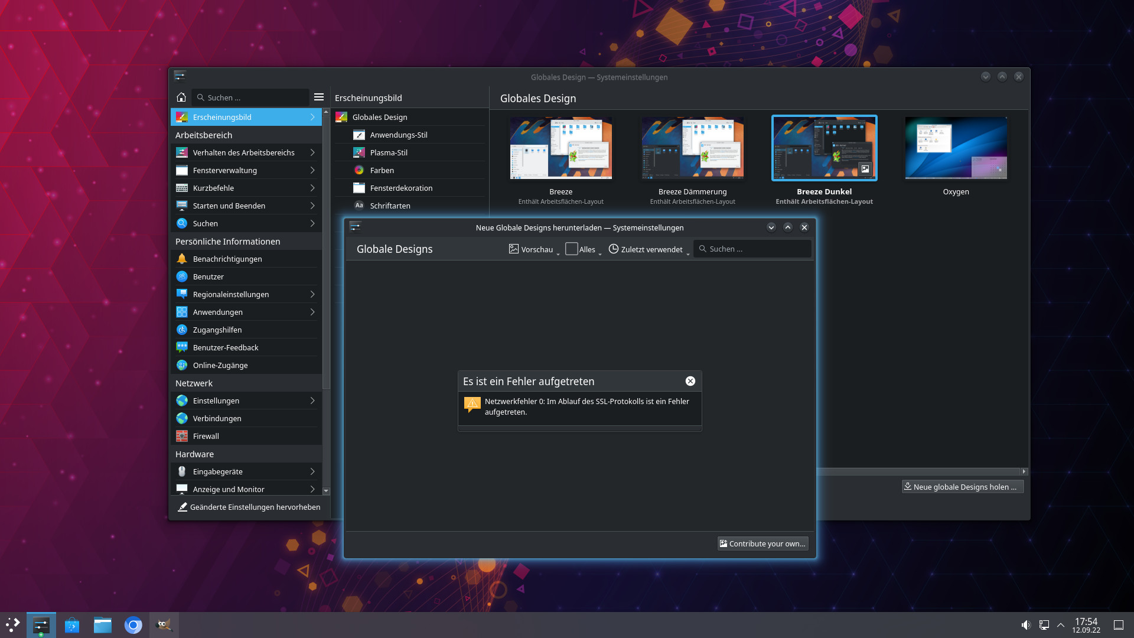
Task: Select the Oxygen theme thumbnail
Action: coord(956,148)
